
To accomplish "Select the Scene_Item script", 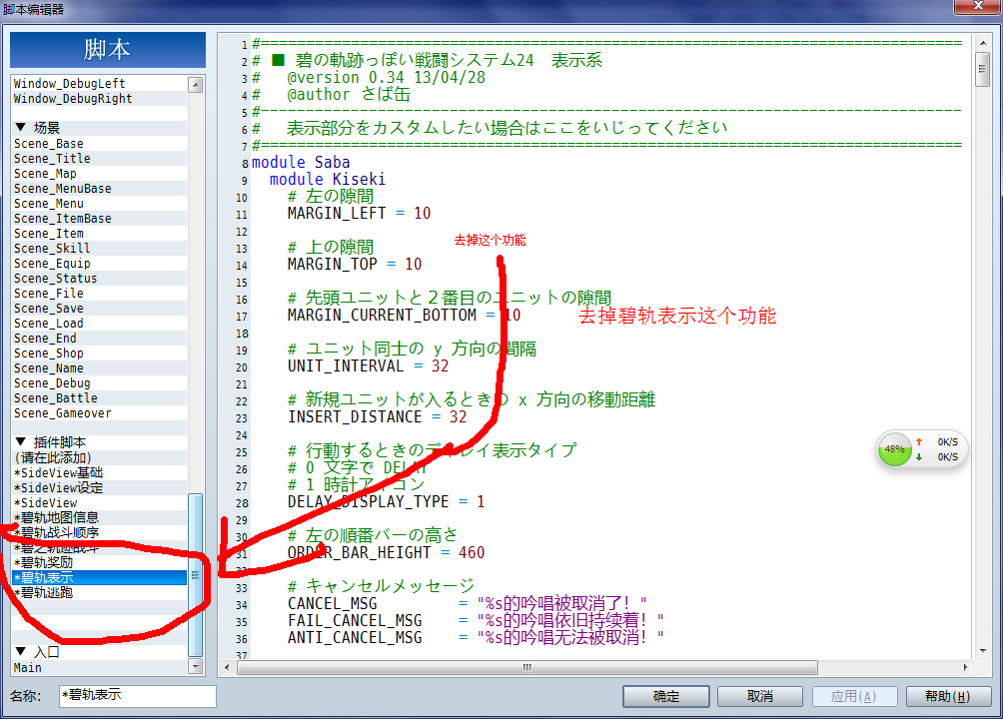I will click(99, 234).
